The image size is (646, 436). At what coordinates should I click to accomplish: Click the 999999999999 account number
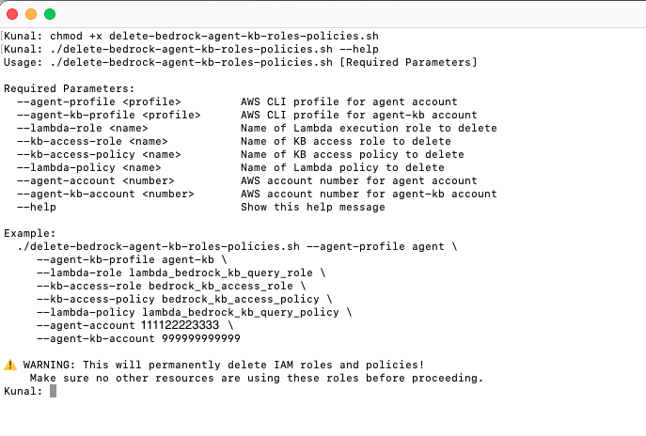pyautogui.click(x=201, y=338)
